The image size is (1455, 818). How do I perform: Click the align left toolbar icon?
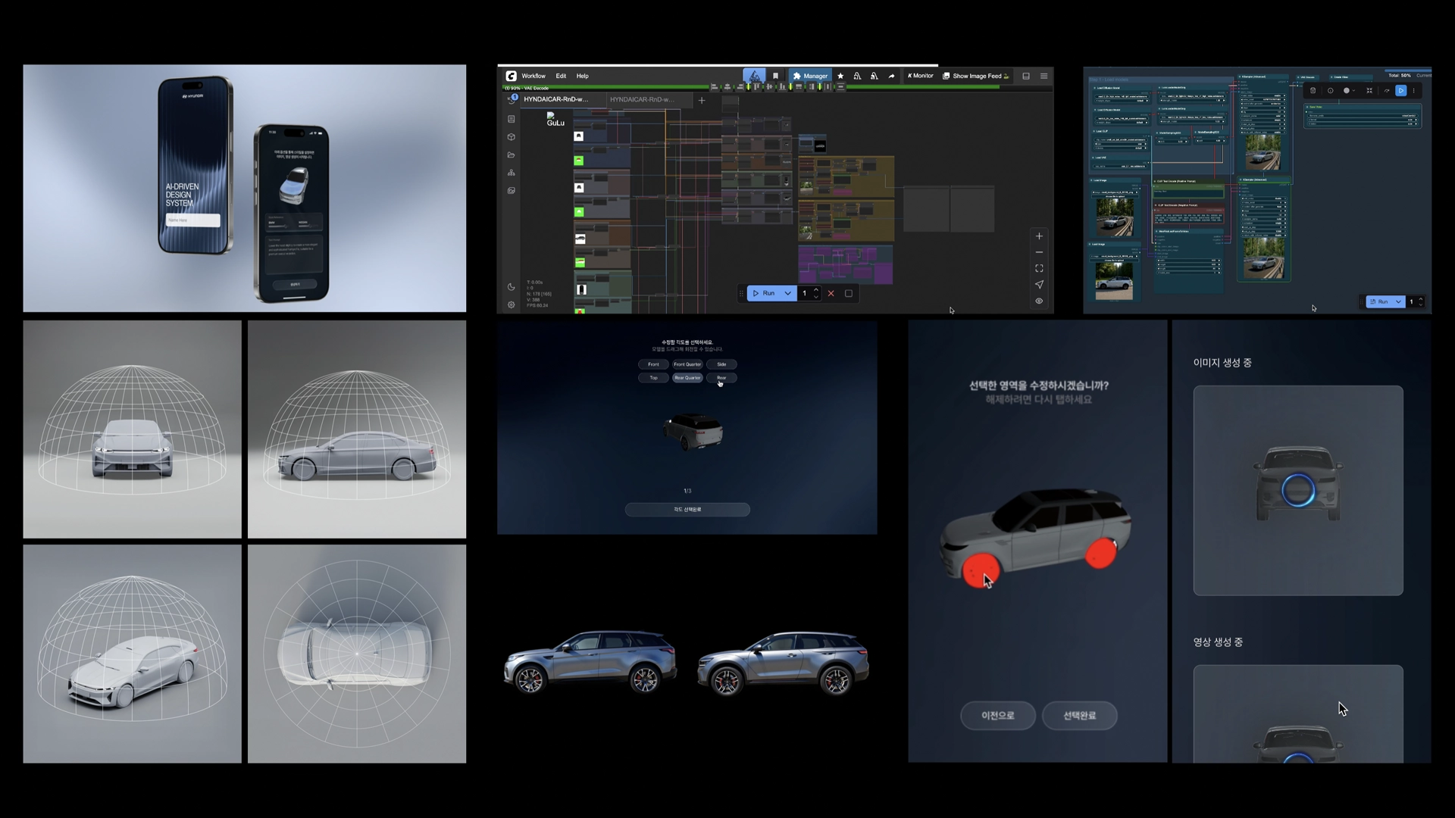(x=714, y=86)
